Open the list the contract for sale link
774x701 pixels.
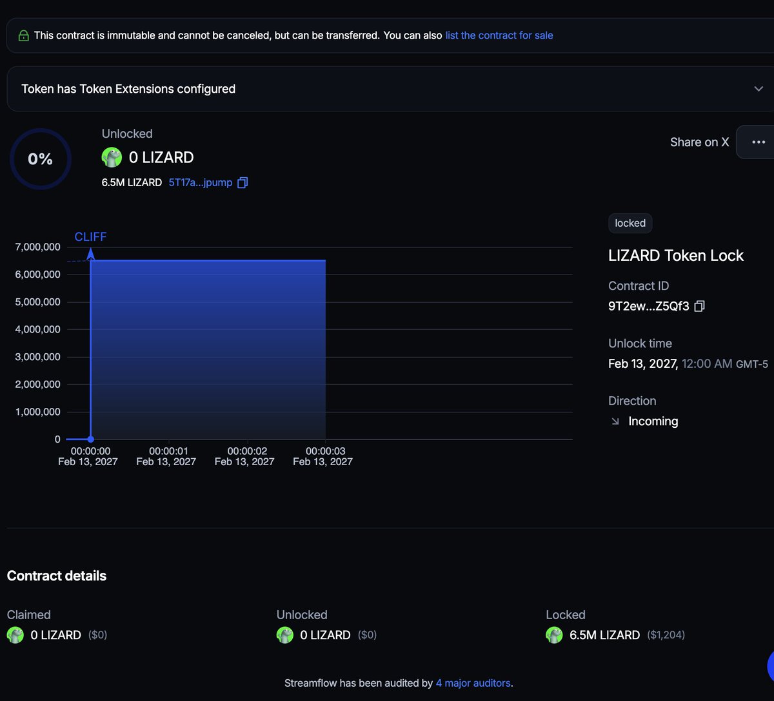(x=499, y=35)
